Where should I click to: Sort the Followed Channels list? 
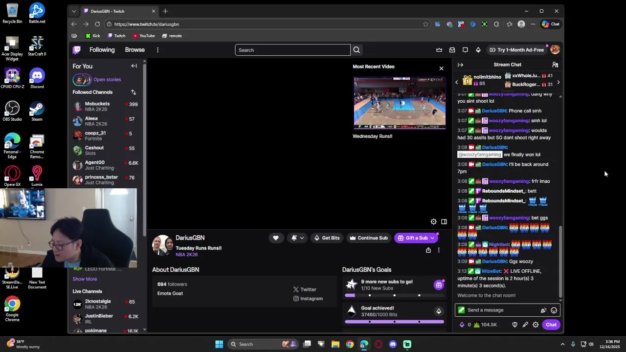coord(133,92)
